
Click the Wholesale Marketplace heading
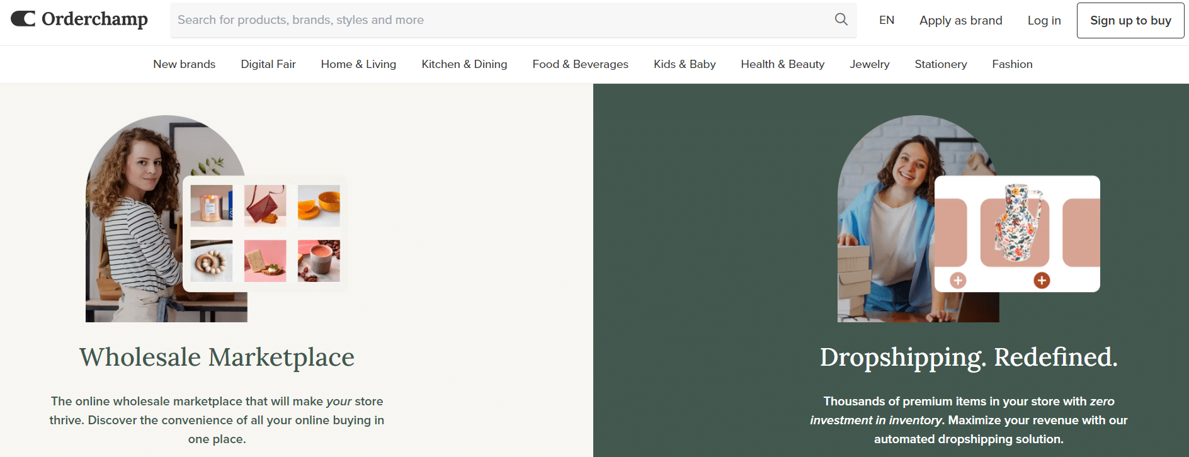(x=217, y=357)
